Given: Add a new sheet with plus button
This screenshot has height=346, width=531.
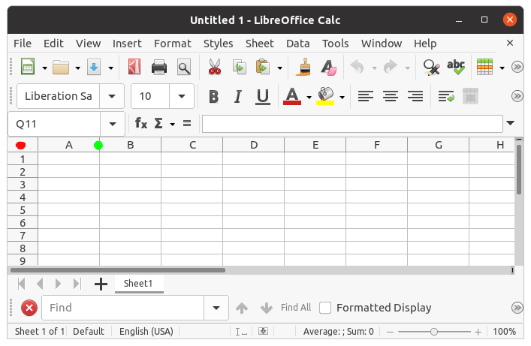Looking at the screenshot, I should (x=101, y=284).
